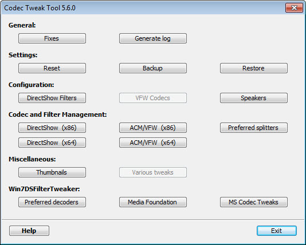Open ACM/VFW (x86) management
Viewport: 306px width, 245px height.
point(153,128)
